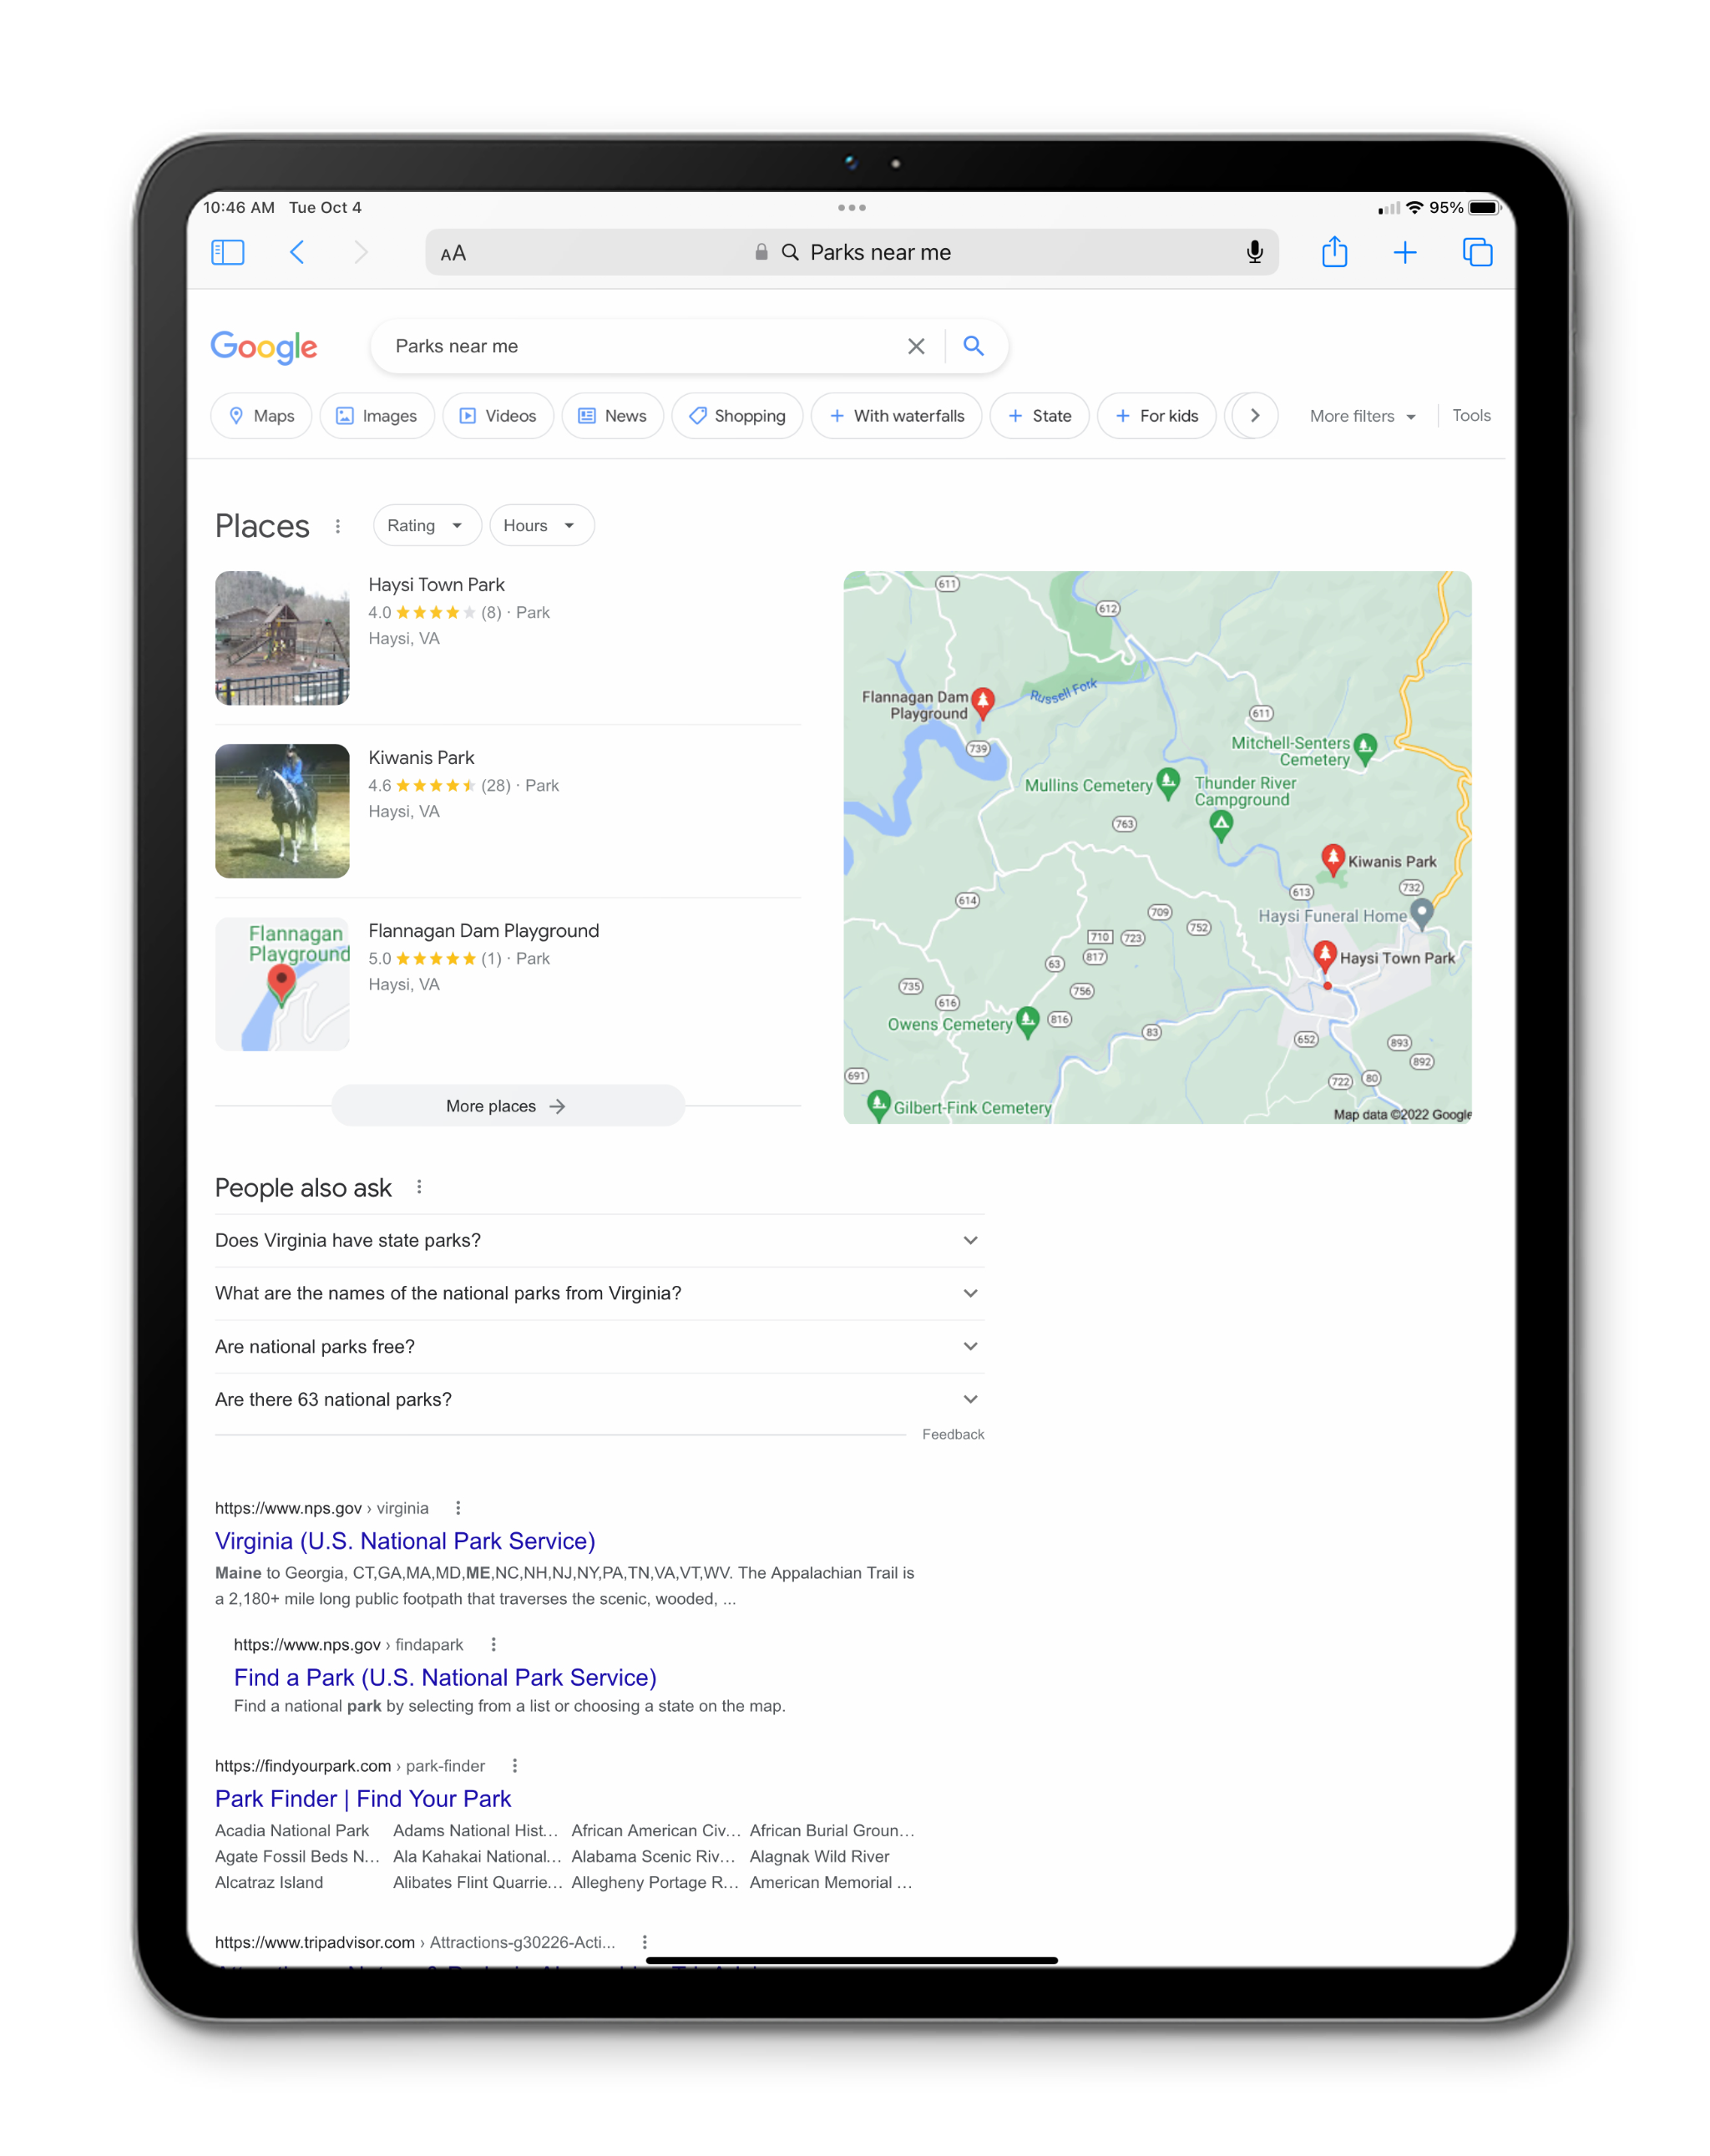Show more filter chips with right arrow
Viewport: 1710px width, 2156px height.
[x=1254, y=416]
